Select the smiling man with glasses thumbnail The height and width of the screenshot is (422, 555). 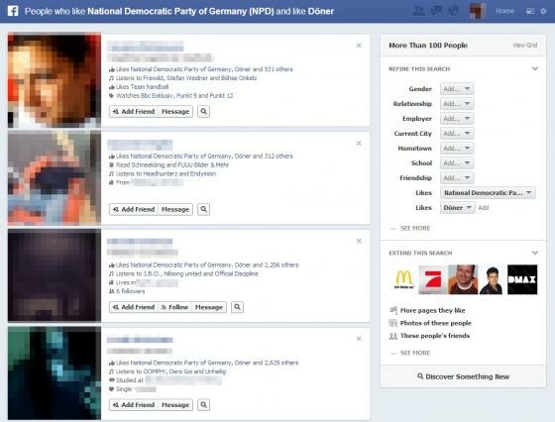[463, 279]
